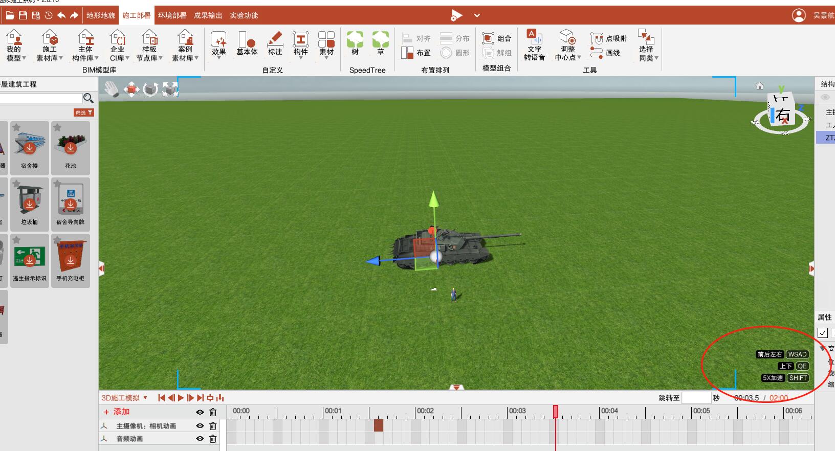Viewport: 835px width, 451px height.
Task: Reset view with the home icon
Action: pos(760,86)
